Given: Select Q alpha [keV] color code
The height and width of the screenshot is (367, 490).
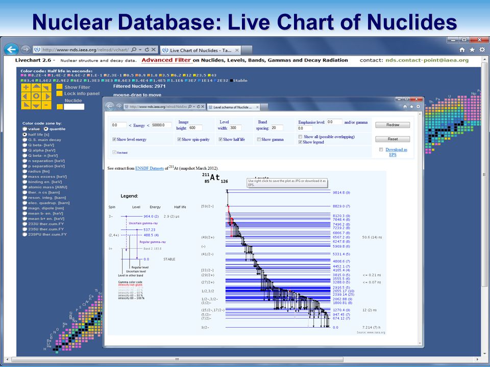Looking at the screenshot, I should coord(24,150).
